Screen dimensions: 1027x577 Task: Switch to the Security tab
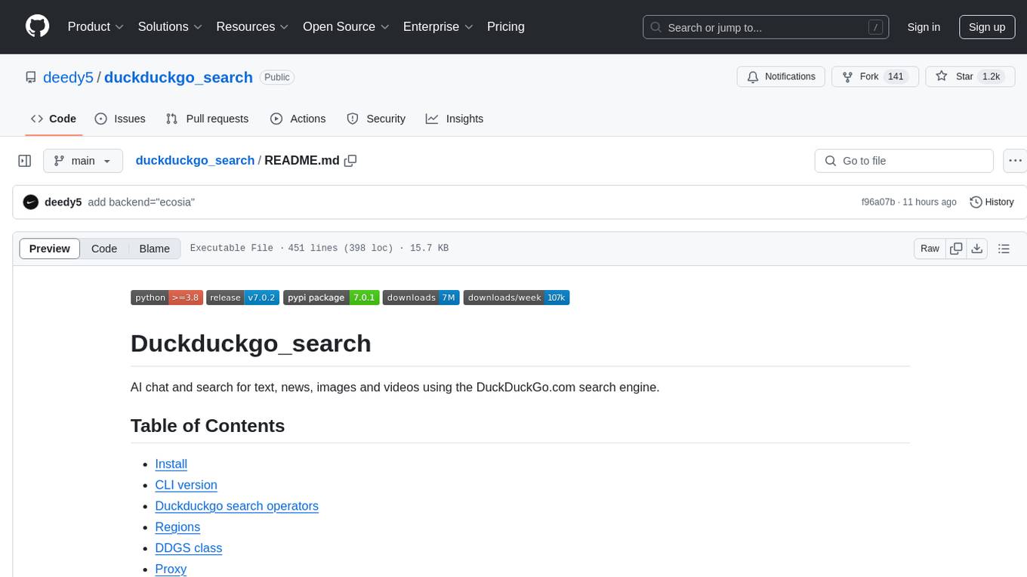point(376,119)
